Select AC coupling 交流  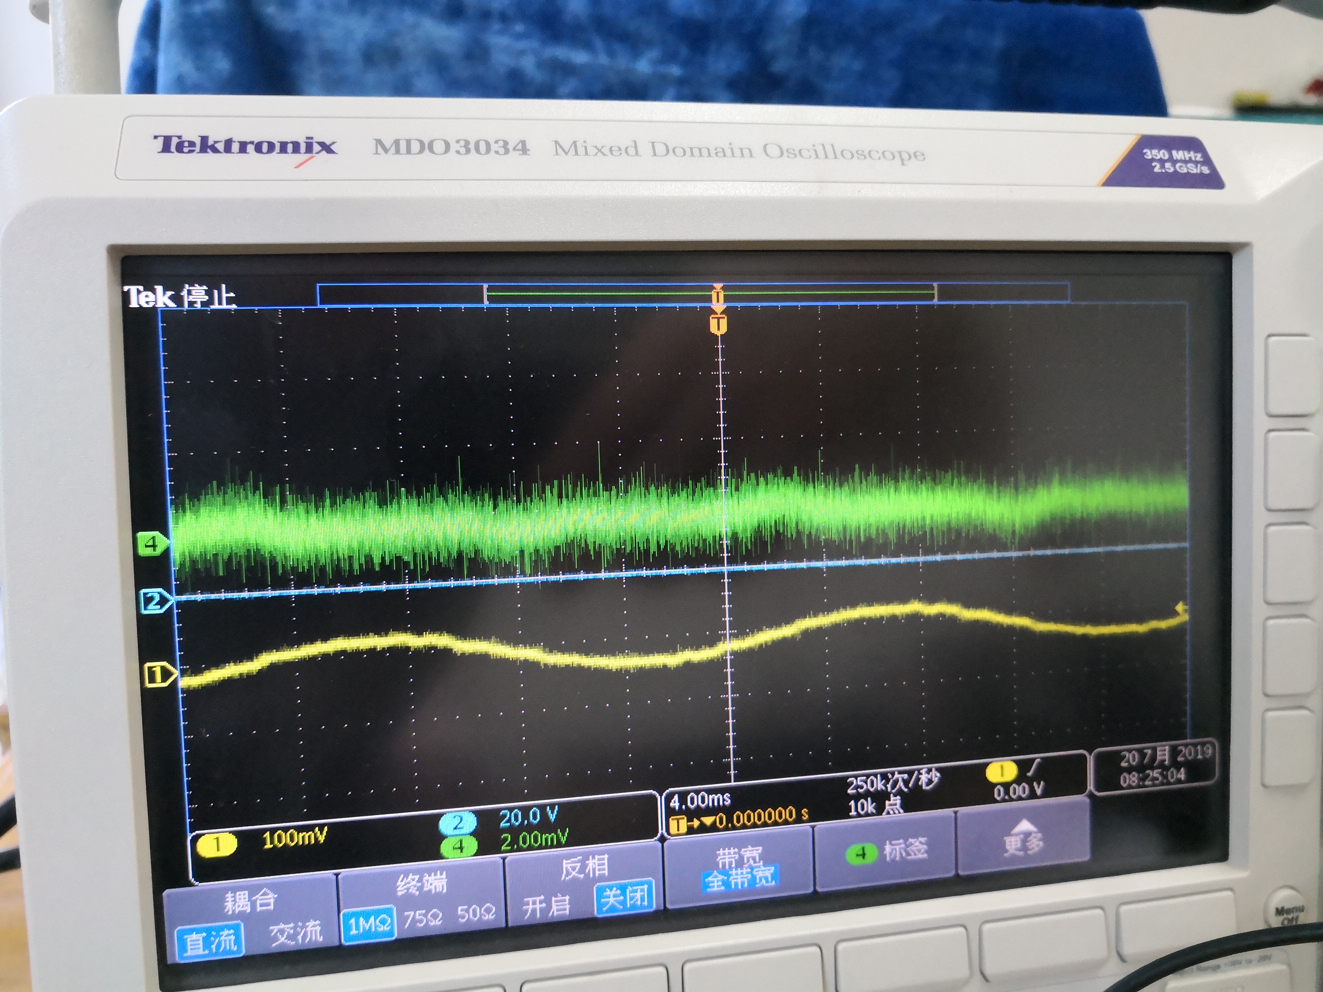click(295, 933)
